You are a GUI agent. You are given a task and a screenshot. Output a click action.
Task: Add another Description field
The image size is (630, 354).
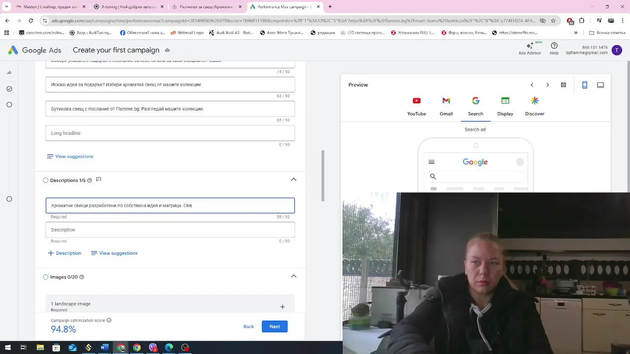pyautogui.click(x=64, y=253)
